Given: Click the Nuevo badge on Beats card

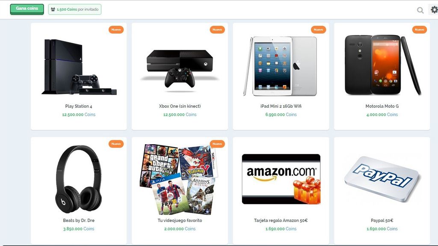Looking at the screenshot, I should [x=116, y=144].
